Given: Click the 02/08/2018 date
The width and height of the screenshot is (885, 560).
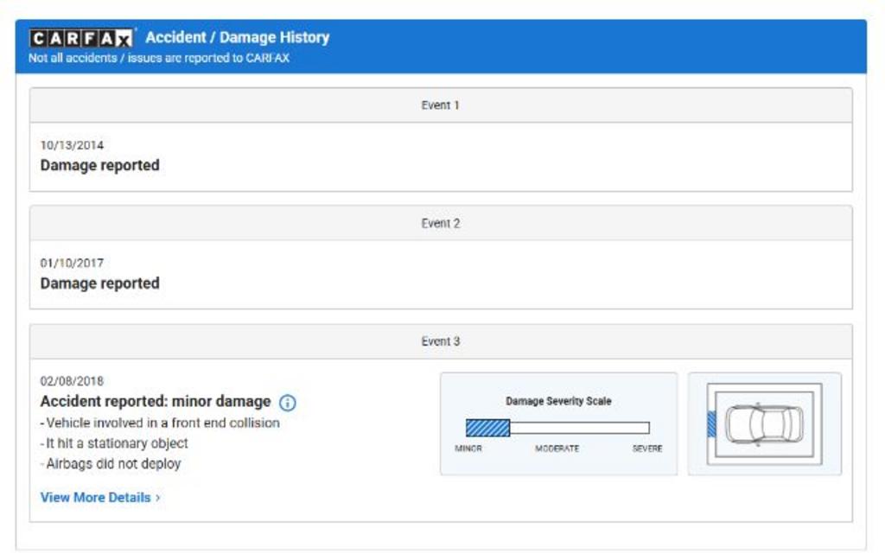Looking at the screenshot, I should pos(72,381).
